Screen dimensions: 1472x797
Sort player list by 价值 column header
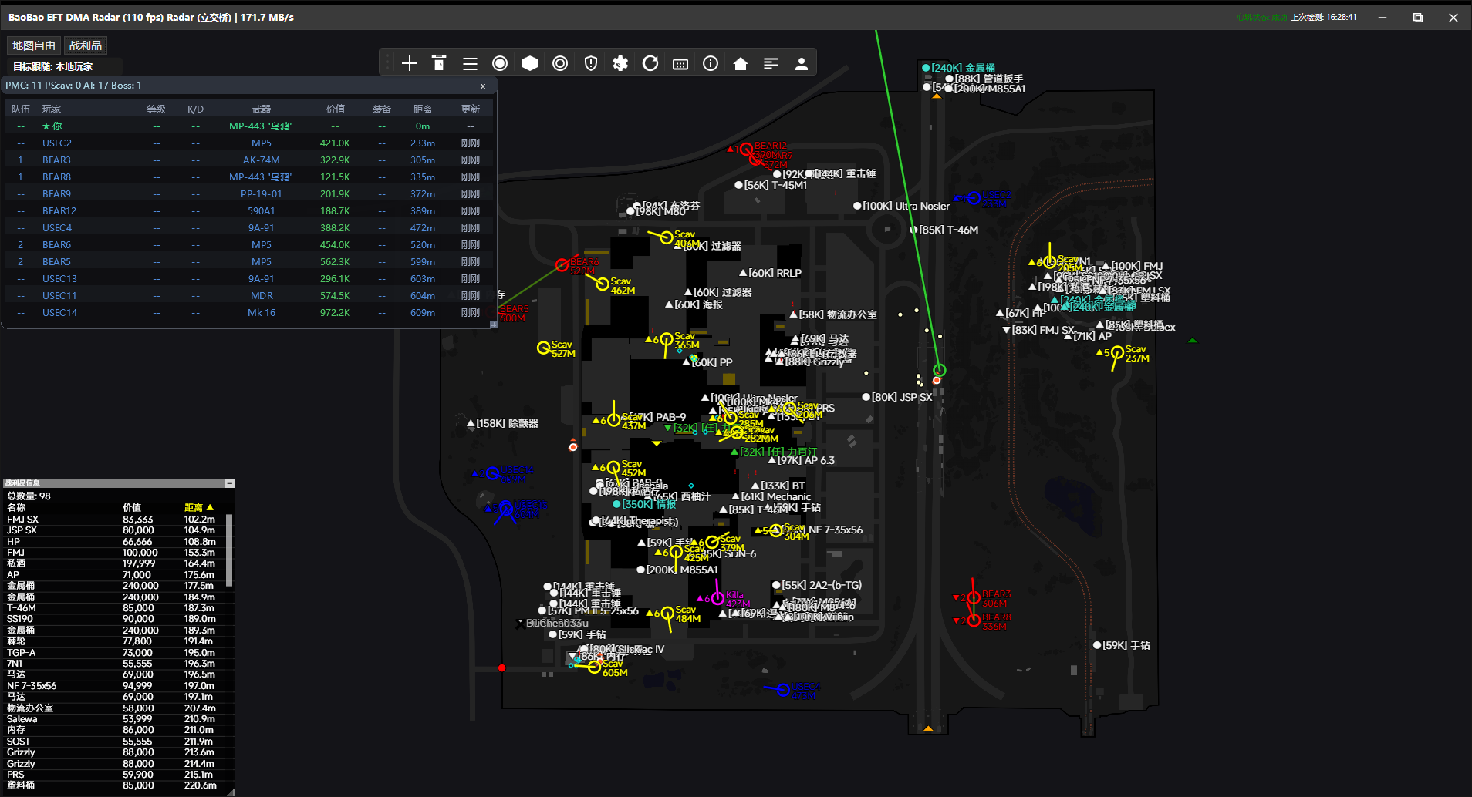tap(336, 109)
